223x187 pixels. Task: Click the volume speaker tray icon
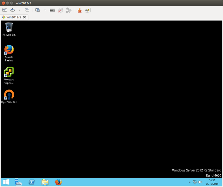[200, 182]
